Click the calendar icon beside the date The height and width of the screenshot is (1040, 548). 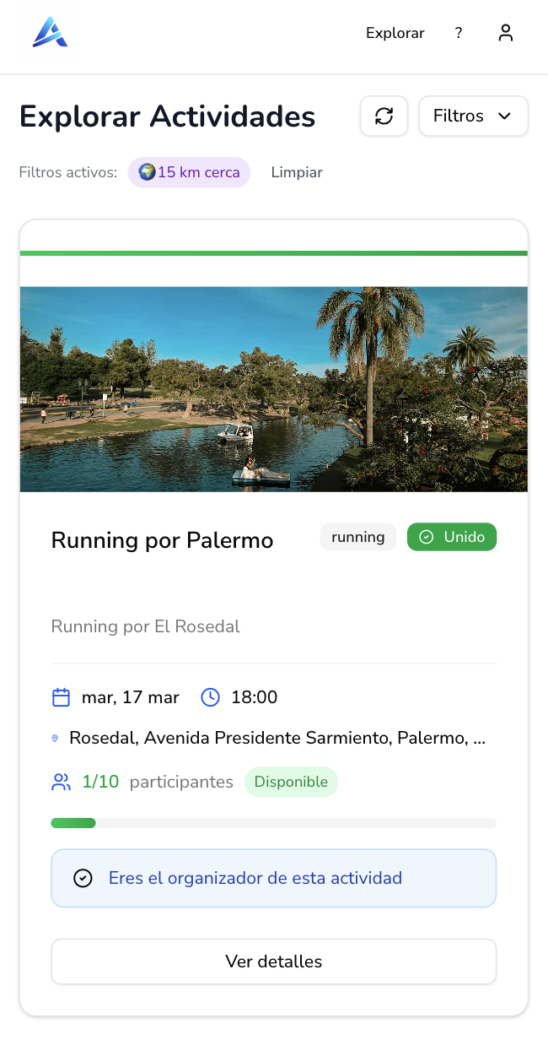[x=61, y=697]
